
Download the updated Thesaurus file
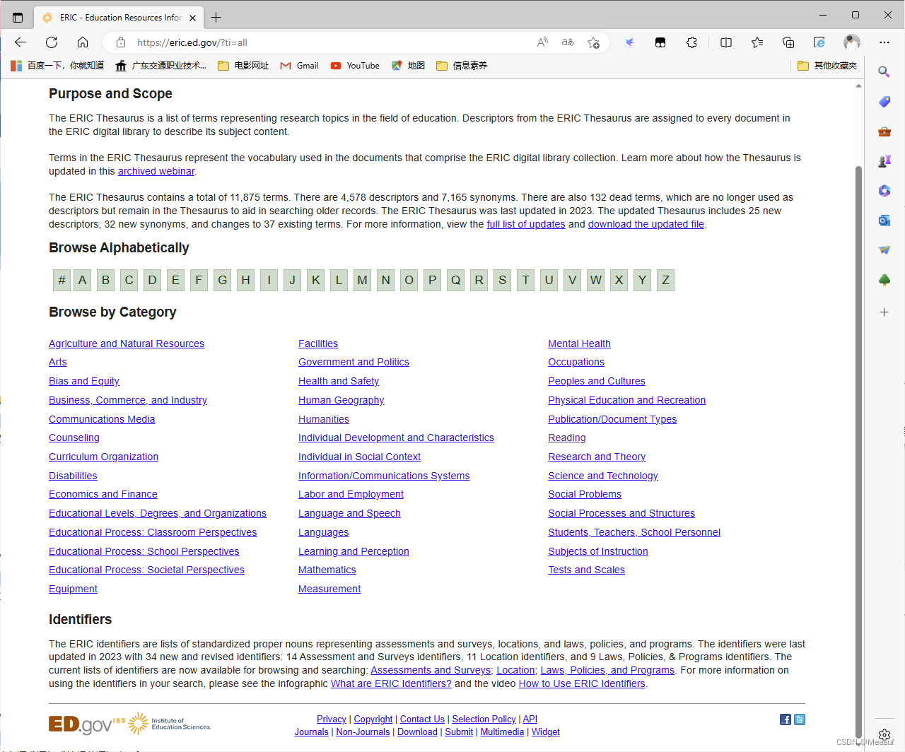coord(646,224)
